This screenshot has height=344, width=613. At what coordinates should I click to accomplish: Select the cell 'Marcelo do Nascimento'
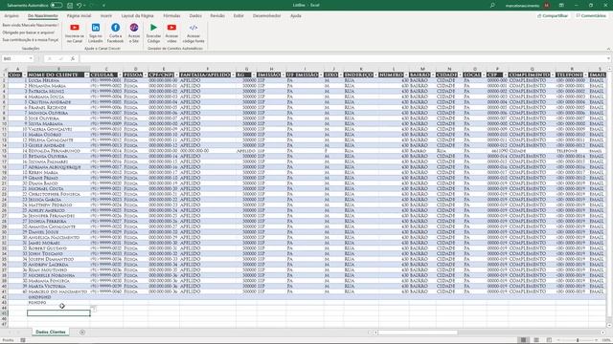58,291
